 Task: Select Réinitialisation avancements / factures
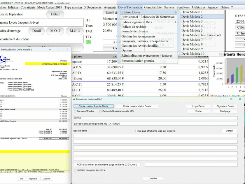tap(149, 55)
